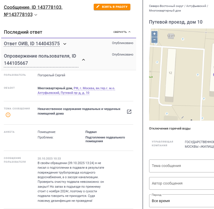
Task: Zoom in on the map
Action: point(154,34)
